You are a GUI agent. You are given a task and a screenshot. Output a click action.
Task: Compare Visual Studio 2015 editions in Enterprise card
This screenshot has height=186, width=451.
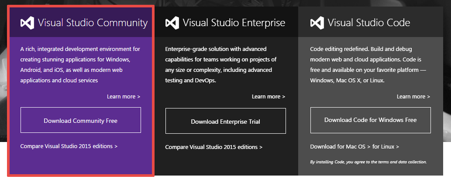pyautogui.click(x=214, y=147)
